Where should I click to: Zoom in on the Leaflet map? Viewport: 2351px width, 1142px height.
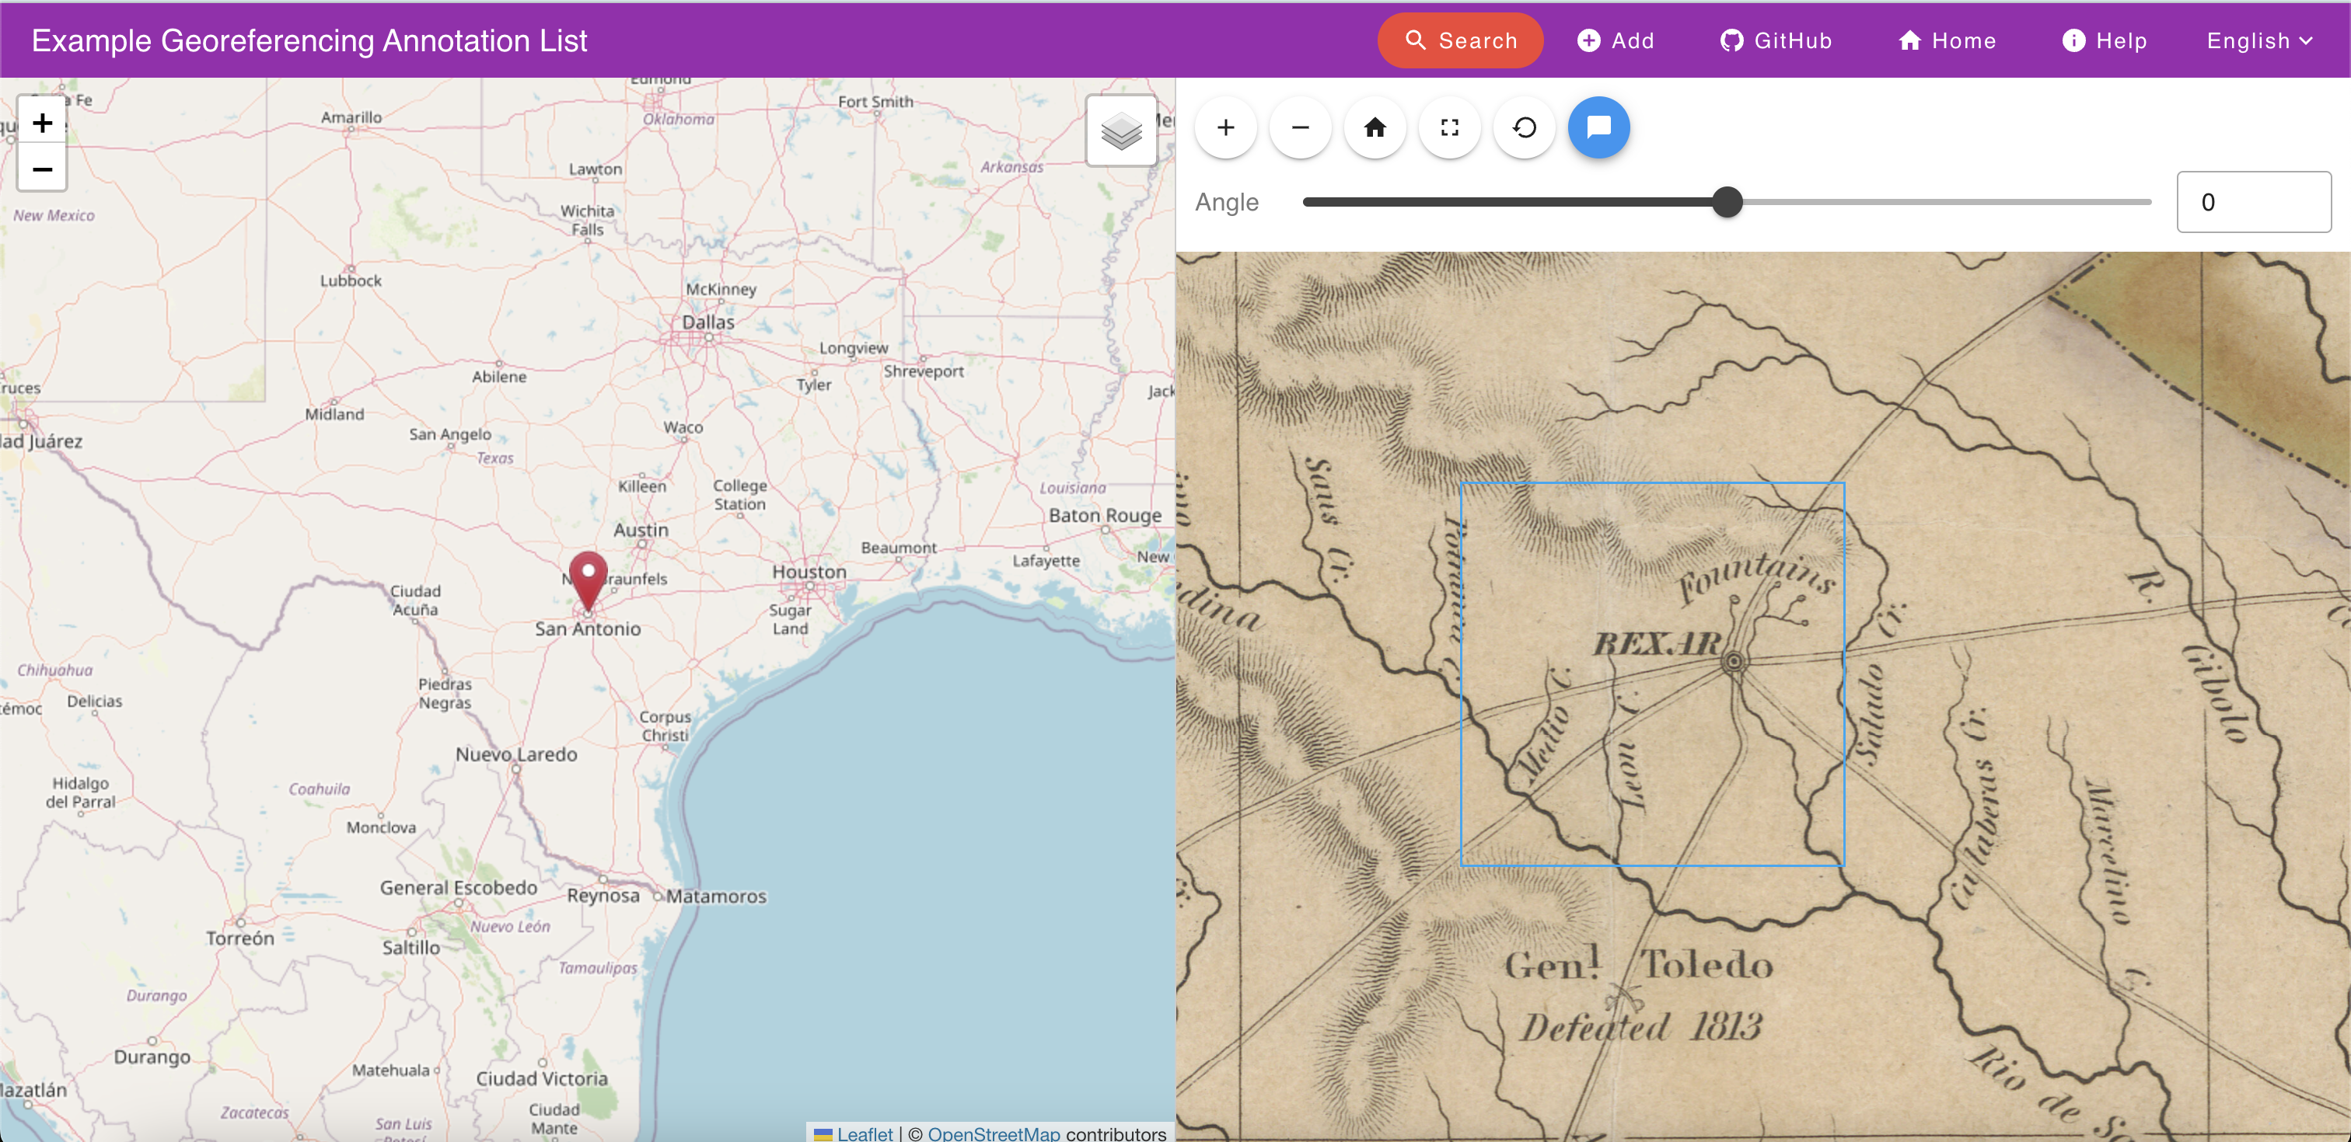pyautogui.click(x=42, y=124)
